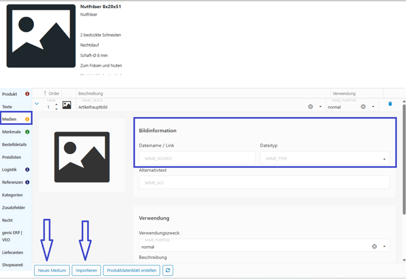Click the Neues Medium button
This screenshot has width=406, height=279.
click(52, 271)
